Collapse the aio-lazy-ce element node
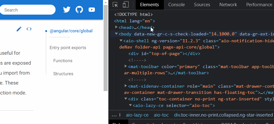The height and width of the screenshot is (124, 274). pos(130,105)
